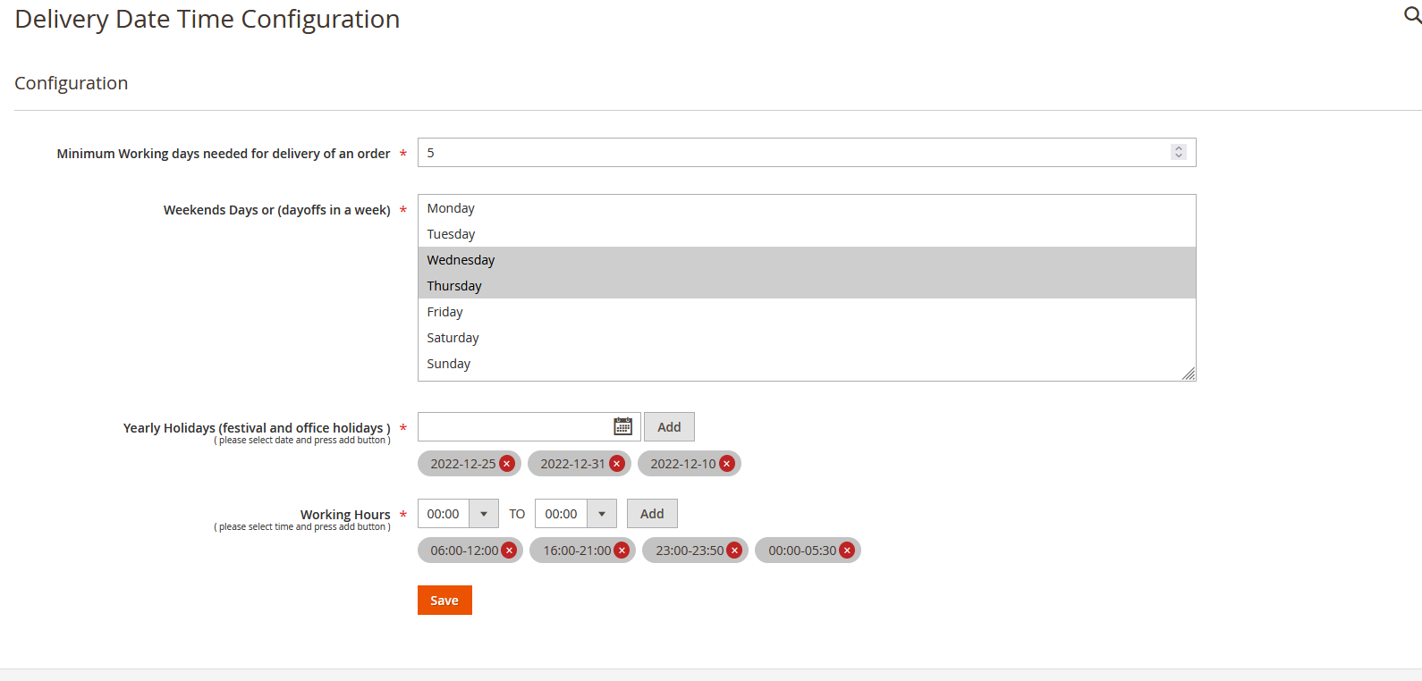Screen dimensions: 1422x681
Task: Select Monday in the weekend days list
Action: click(x=451, y=208)
